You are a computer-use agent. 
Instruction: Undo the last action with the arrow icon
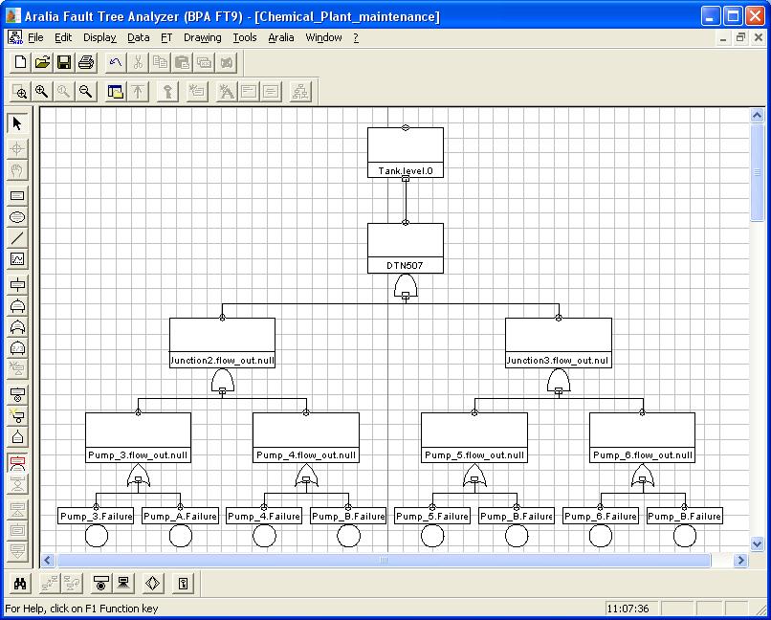click(116, 63)
